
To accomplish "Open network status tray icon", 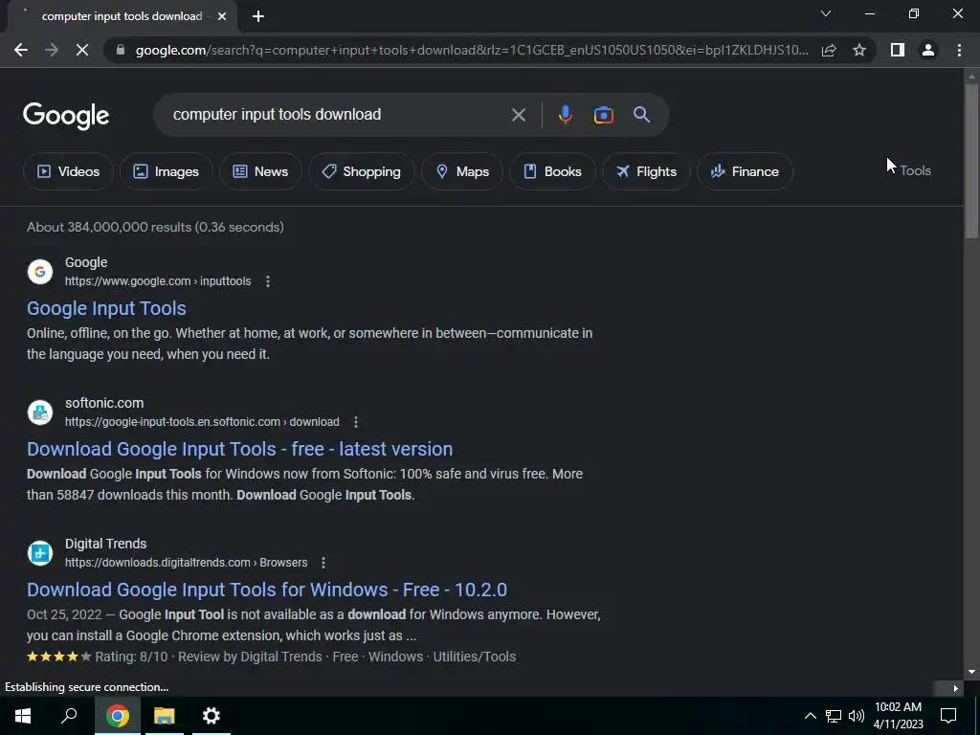I will [834, 716].
